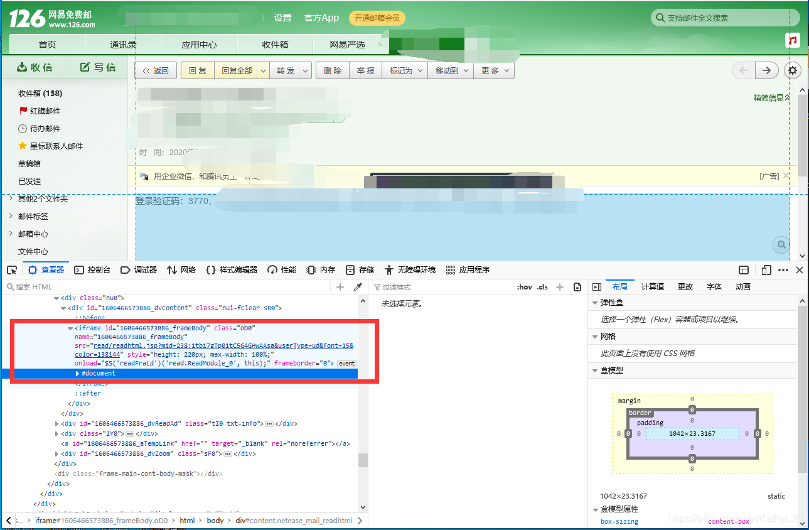Toggle print media simulation icon
Image resolution: width=809 pixels, height=530 pixels.
pyautogui.click(x=577, y=286)
